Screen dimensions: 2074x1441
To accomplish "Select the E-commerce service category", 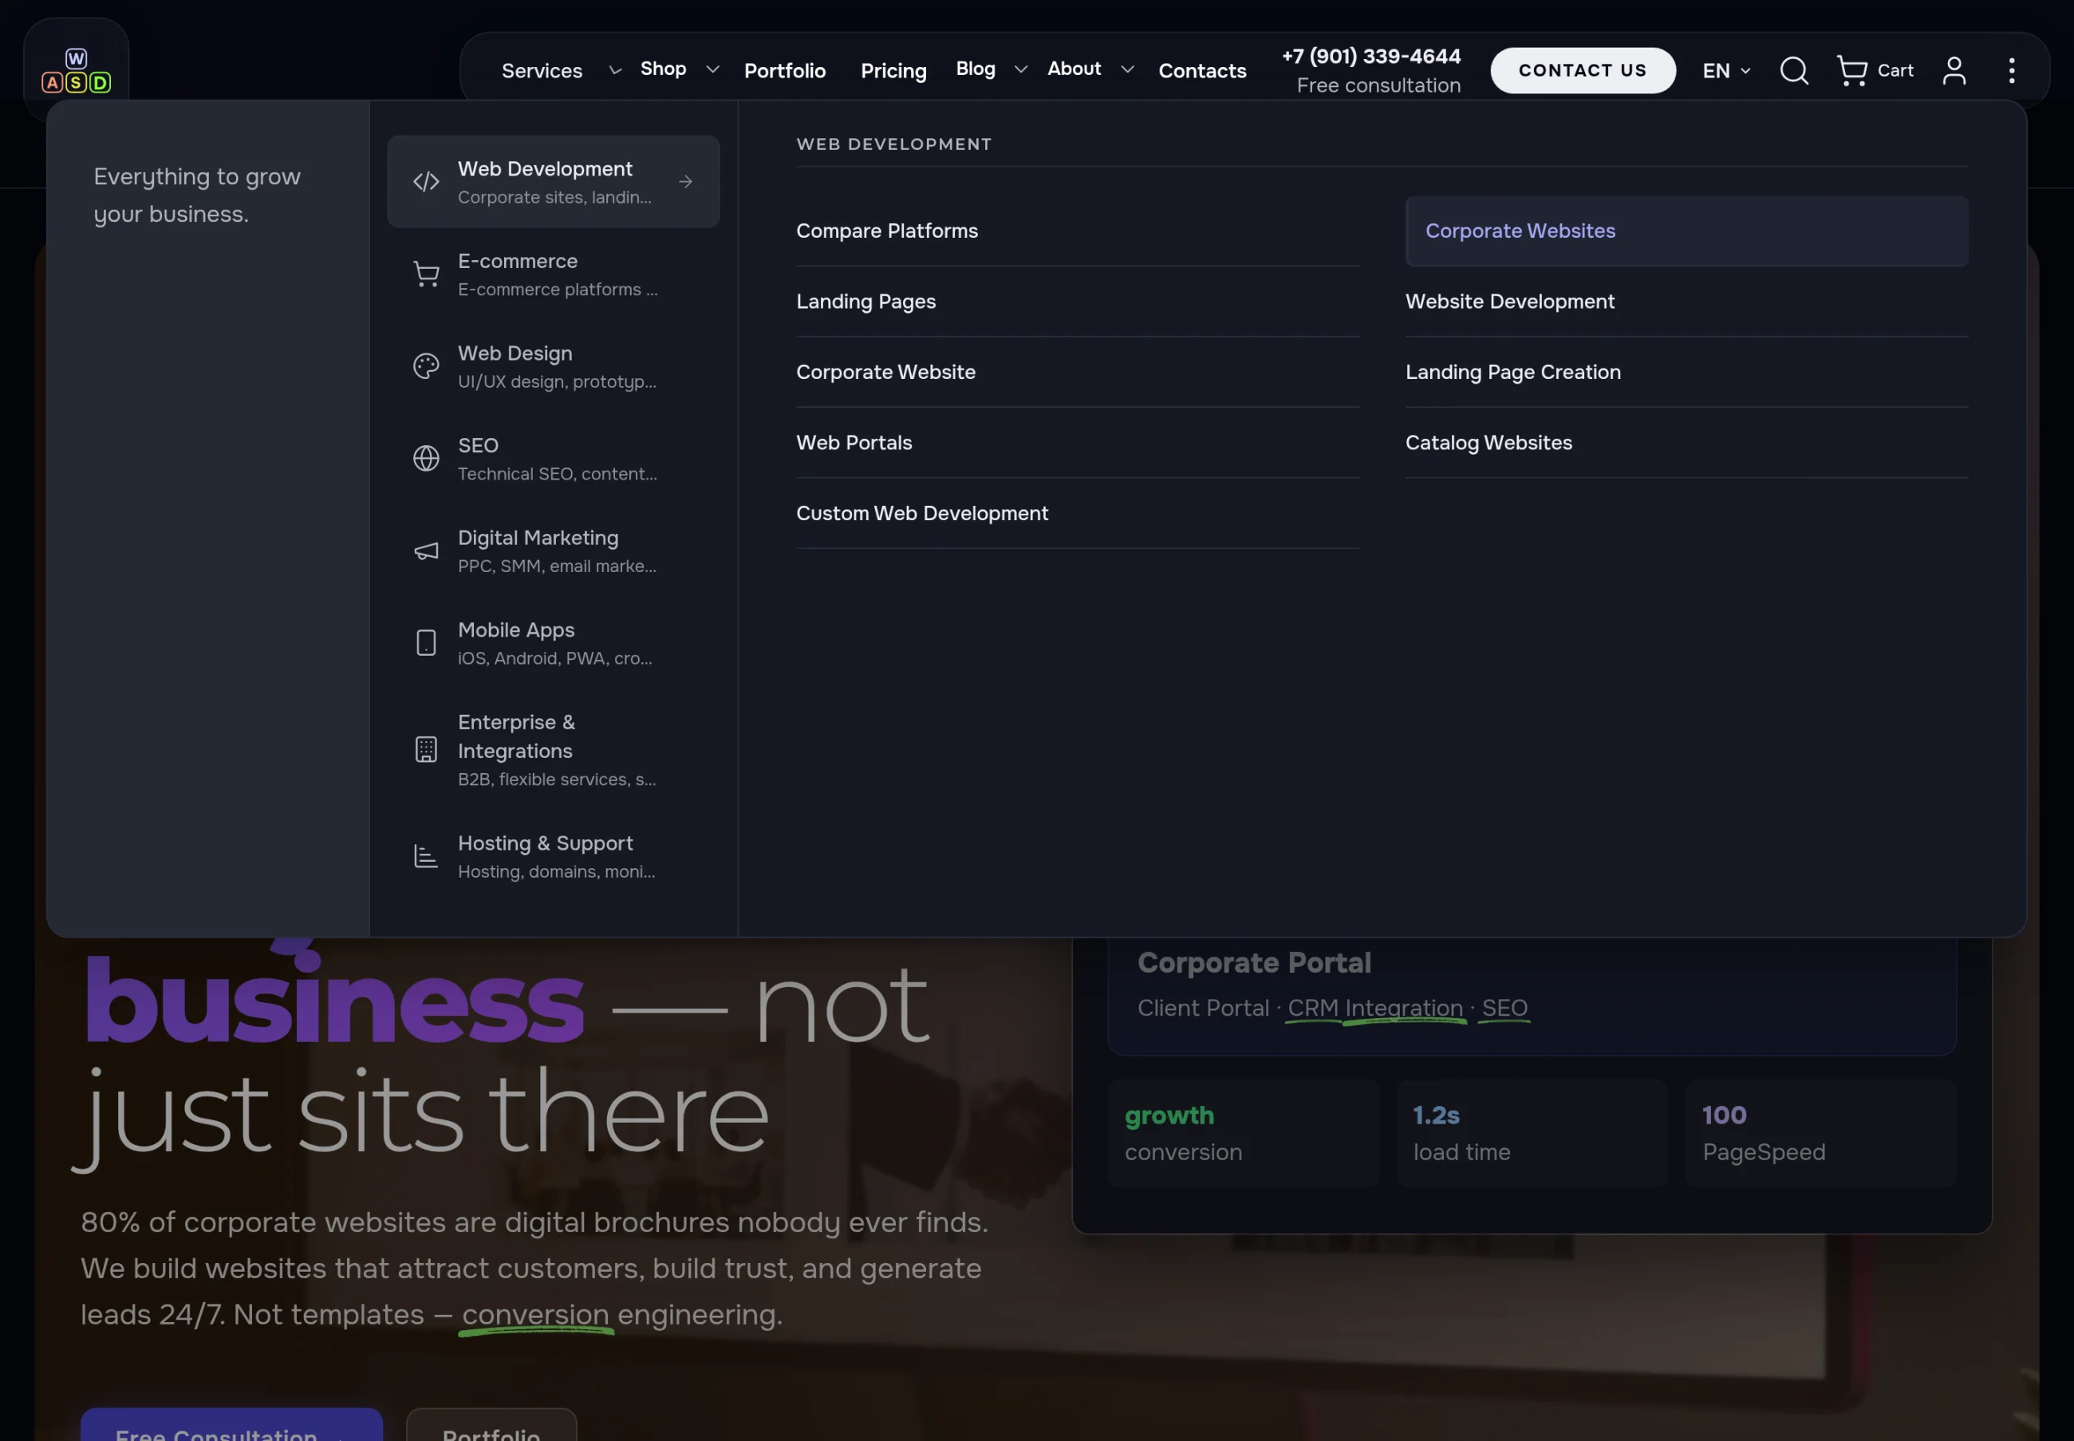I will click(x=554, y=274).
